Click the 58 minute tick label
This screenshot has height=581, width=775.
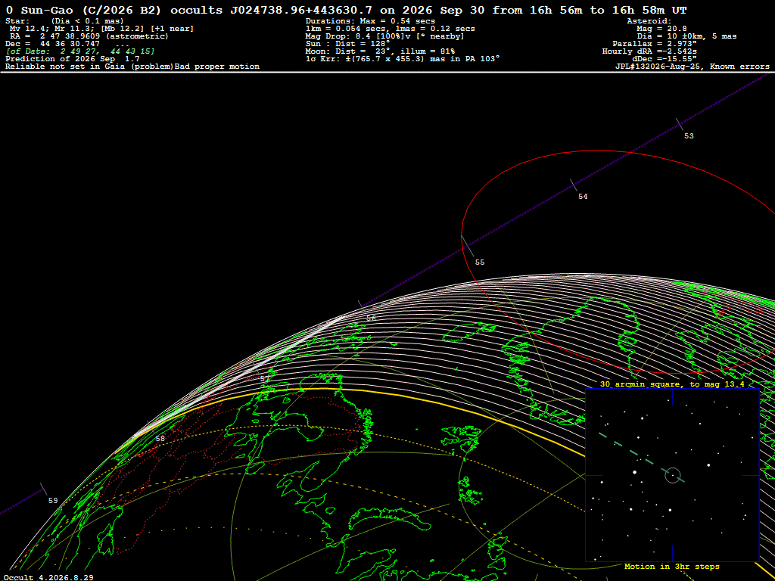click(x=160, y=439)
